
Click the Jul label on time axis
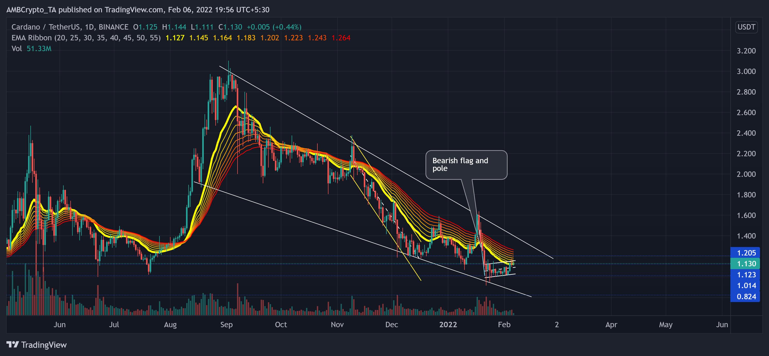(114, 325)
